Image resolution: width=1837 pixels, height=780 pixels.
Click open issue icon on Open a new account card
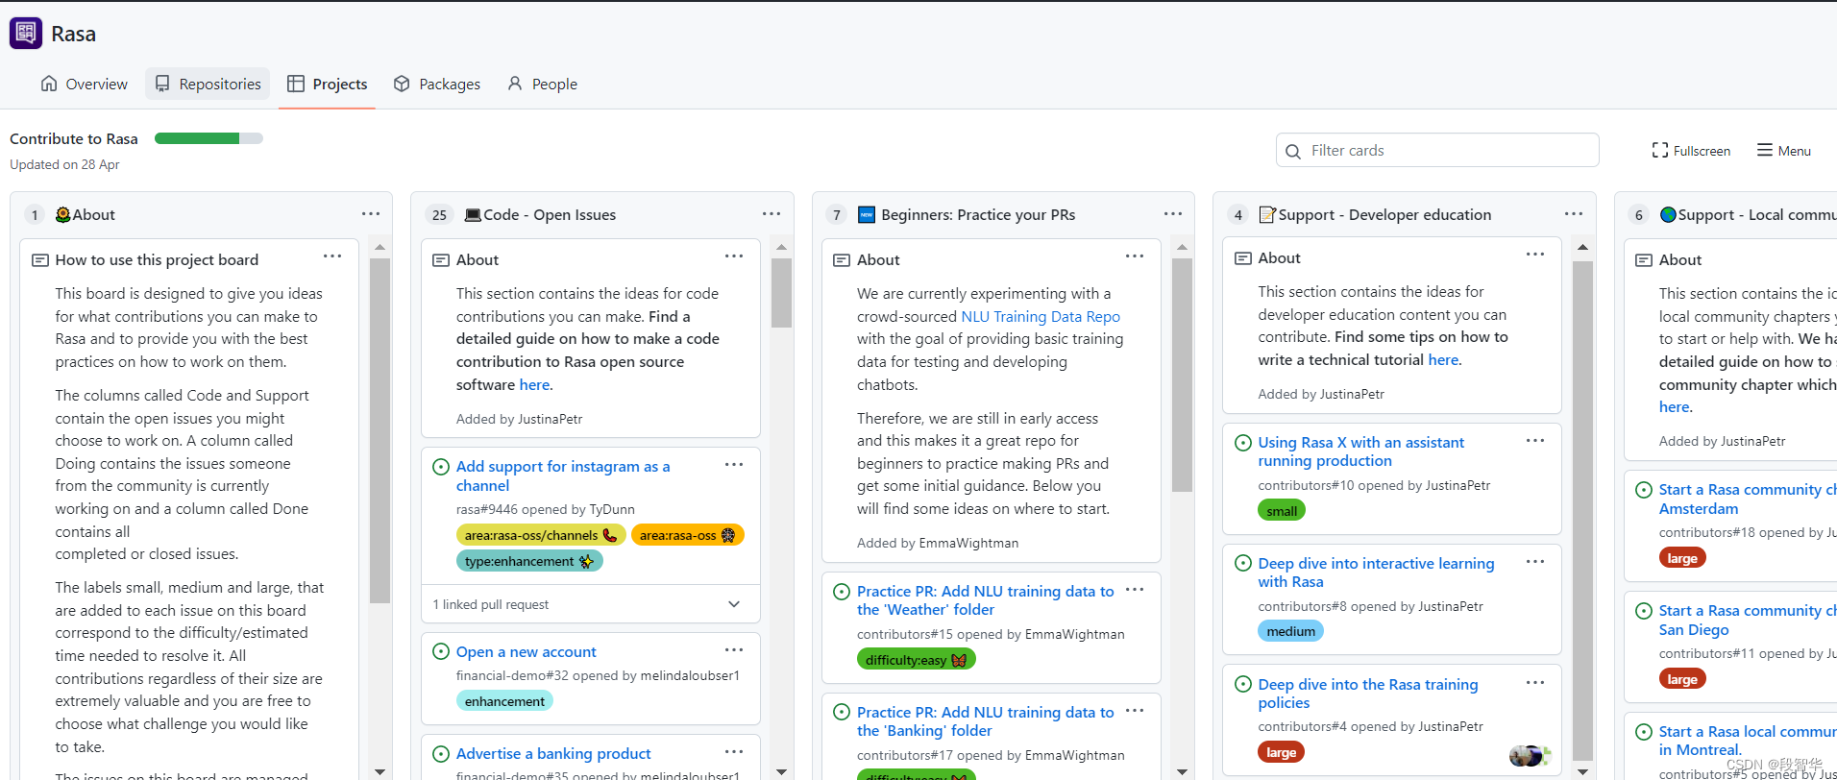tap(441, 651)
